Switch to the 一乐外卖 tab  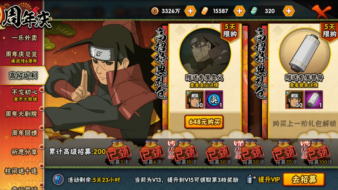(x=24, y=38)
